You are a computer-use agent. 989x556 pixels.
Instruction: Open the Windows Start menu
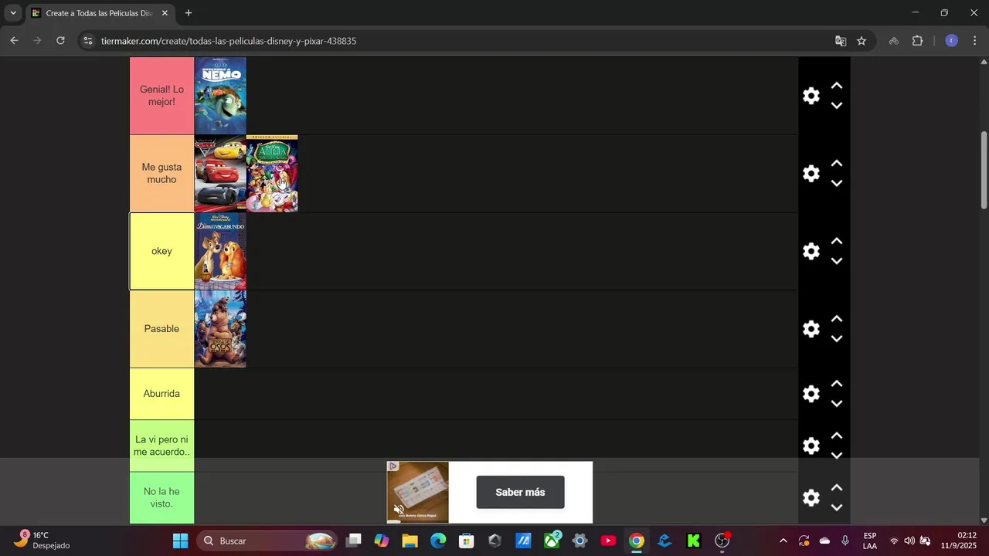click(180, 541)
